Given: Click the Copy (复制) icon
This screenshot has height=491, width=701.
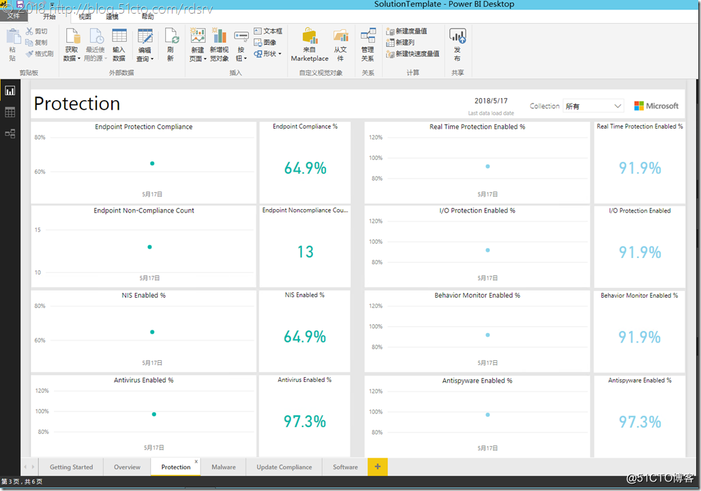Looking at the screenshot, I should click(29, 42).
